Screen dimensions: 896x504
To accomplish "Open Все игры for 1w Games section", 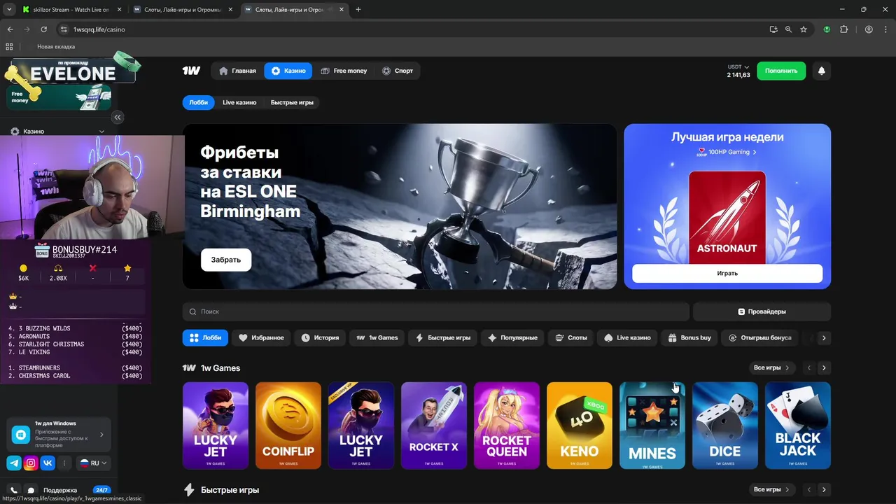I will tap(771, 368).
